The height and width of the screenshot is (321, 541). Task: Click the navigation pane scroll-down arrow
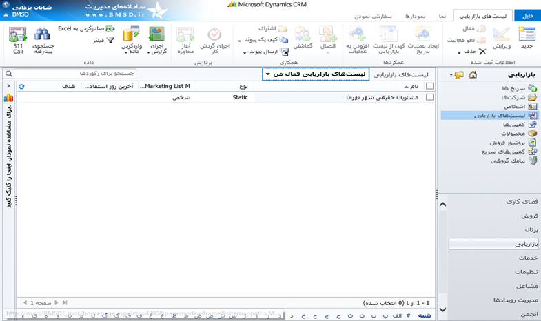point(443,309)
